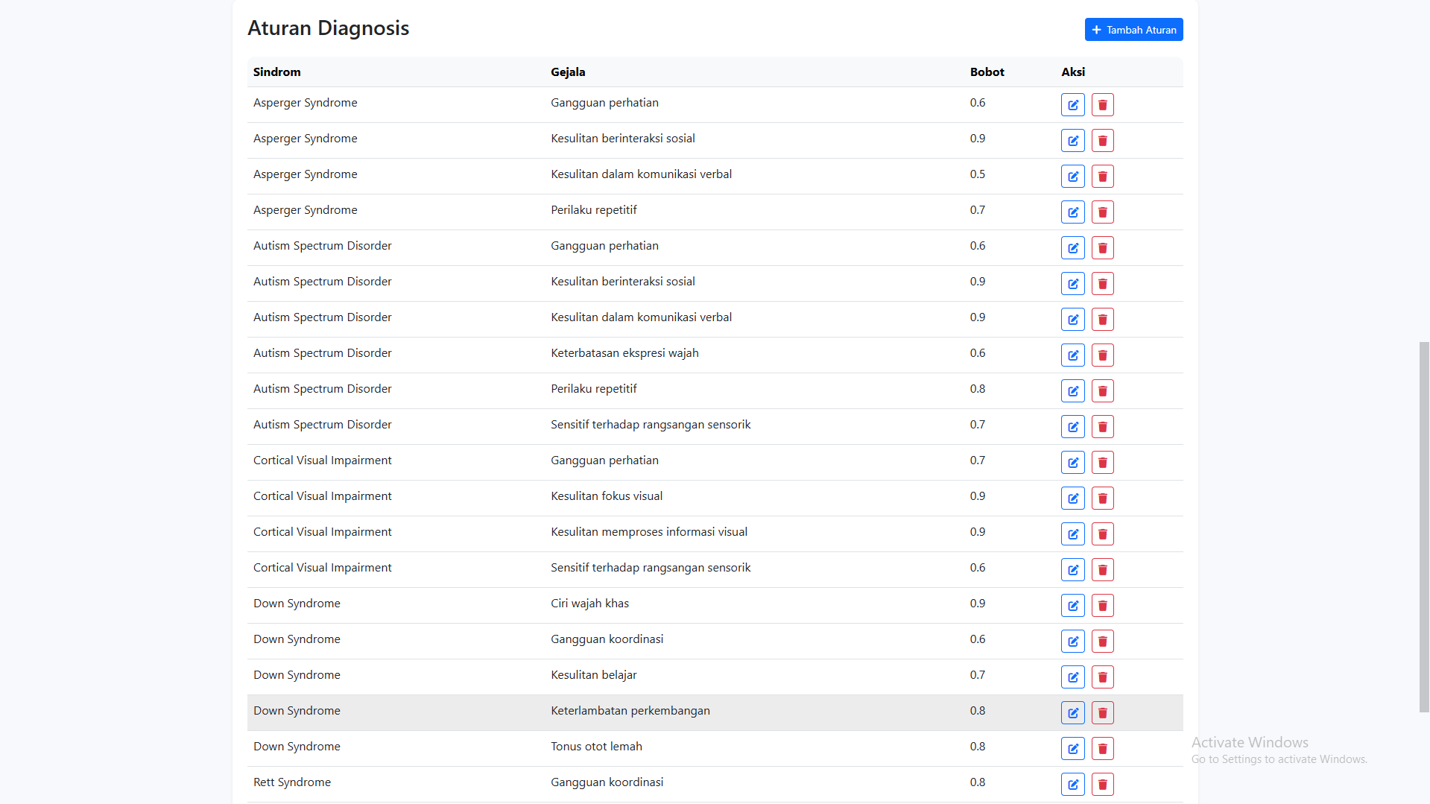
Task: Delete the Kesulitan fokus visual rule
Action: coord(1103,498)
